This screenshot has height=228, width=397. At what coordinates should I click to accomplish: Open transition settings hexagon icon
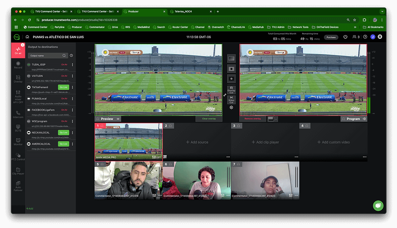pos(231,107)
